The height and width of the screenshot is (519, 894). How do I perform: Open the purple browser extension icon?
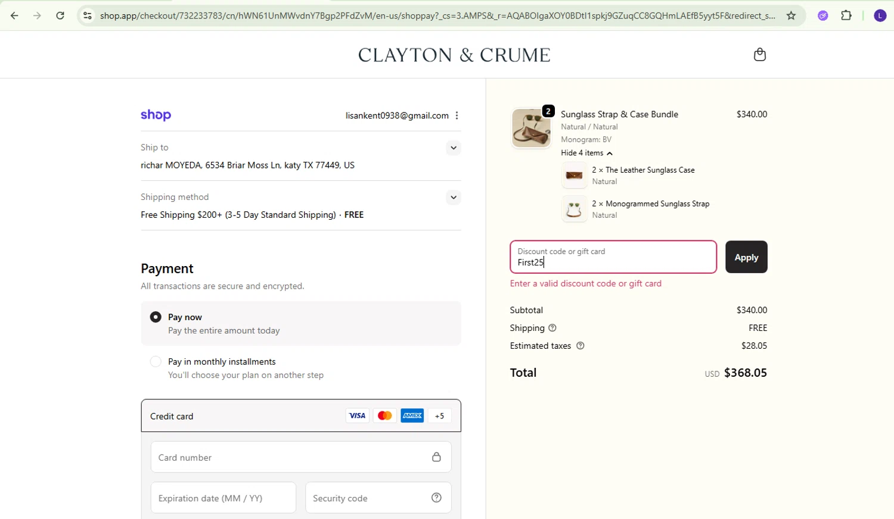coord(823,16)
